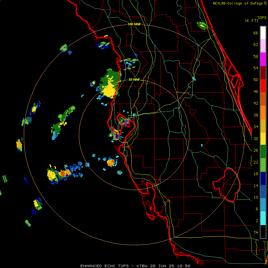Screen dimensions: 268x268
Task: Select the 50 NMI range ring label
Action: pos(134,80)
